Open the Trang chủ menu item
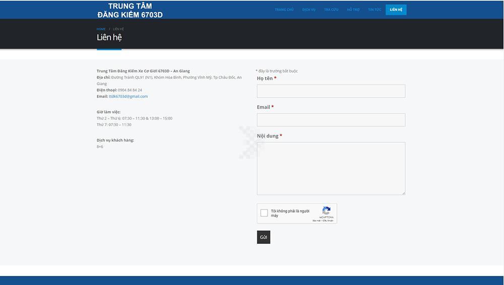 tap(284, 10)
